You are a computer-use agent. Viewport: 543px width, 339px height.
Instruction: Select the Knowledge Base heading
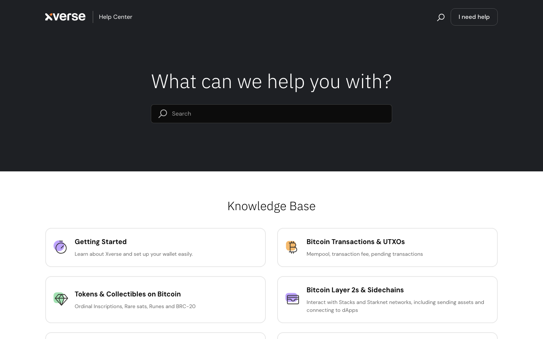tap(271, 206)
